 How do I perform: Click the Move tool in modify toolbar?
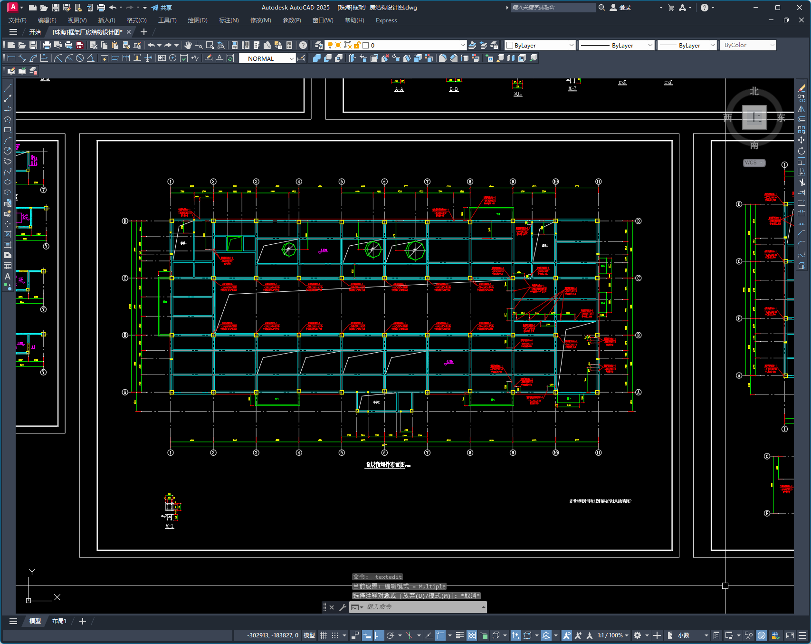(x=802, y=140)
